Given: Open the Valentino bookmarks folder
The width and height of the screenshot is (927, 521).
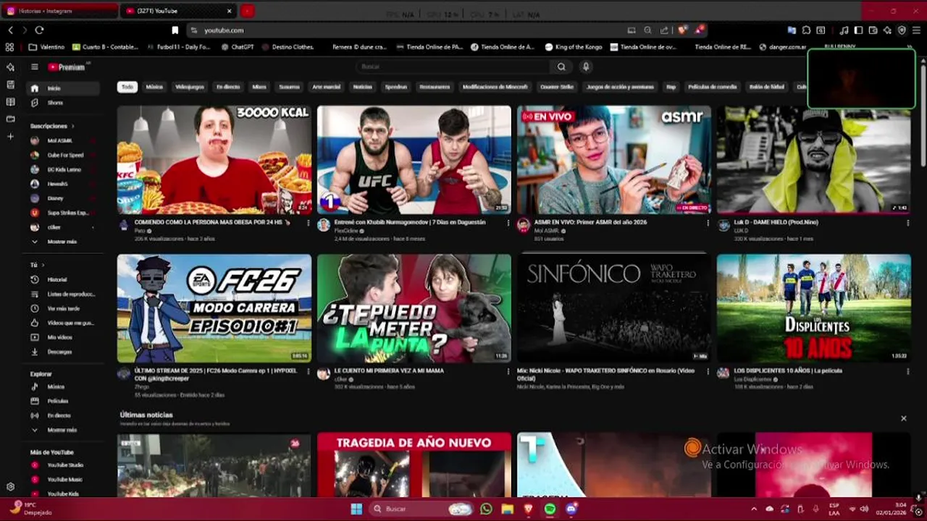Looking at the screenshot, I should tap(46, 47).
